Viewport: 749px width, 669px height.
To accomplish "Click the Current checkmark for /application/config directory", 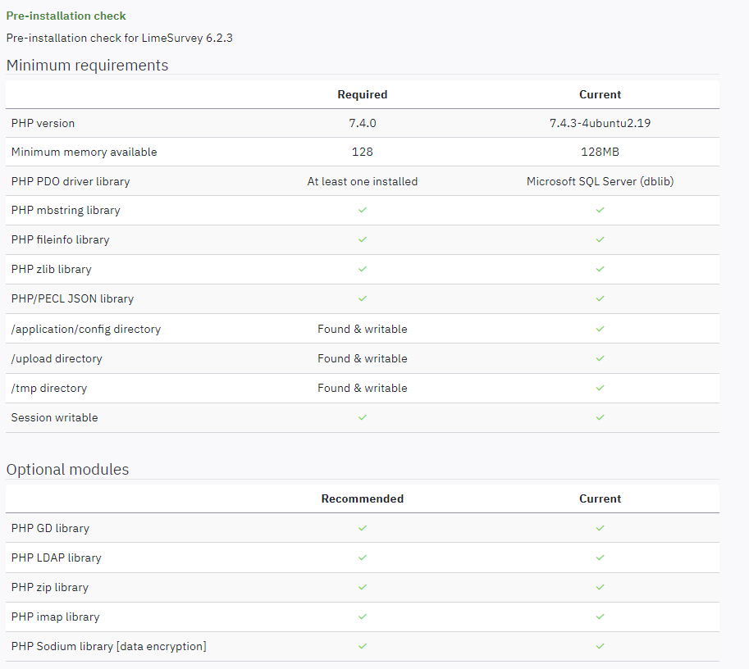I will click(600, 329).
